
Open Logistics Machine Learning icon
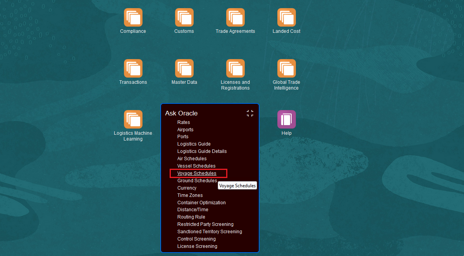[x=133, y=119]
